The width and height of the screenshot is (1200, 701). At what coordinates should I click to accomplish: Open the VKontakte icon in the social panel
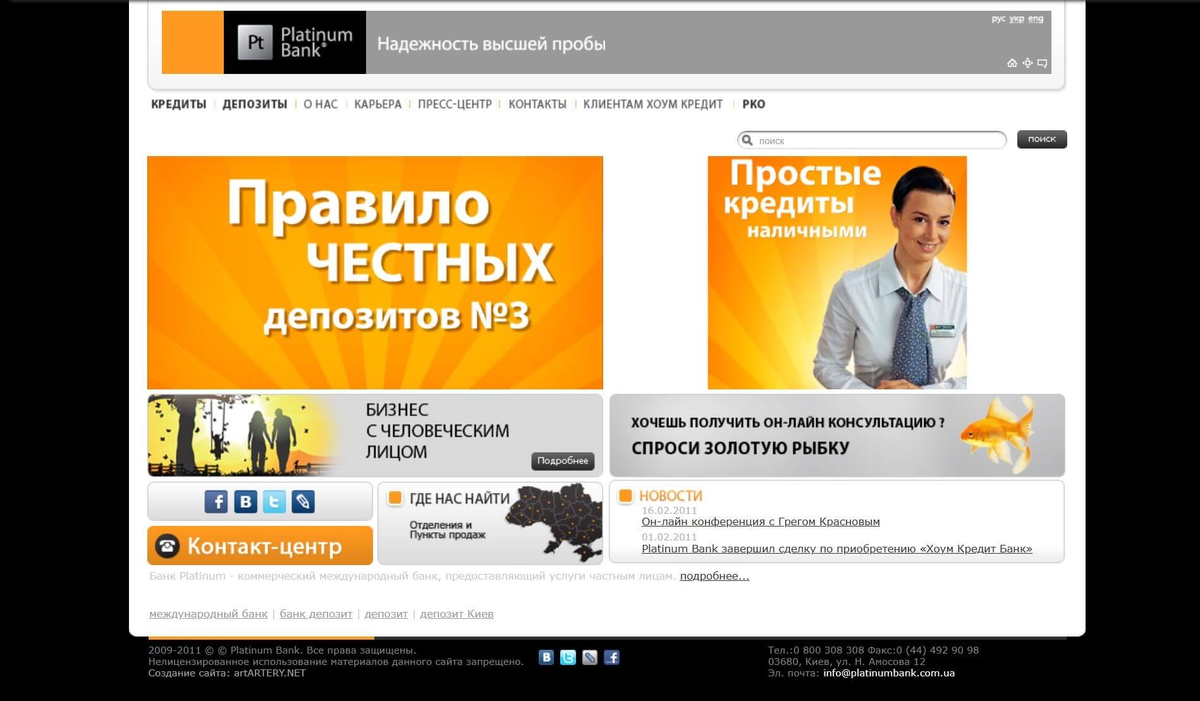pyautogui.click(x=245, y=501)
